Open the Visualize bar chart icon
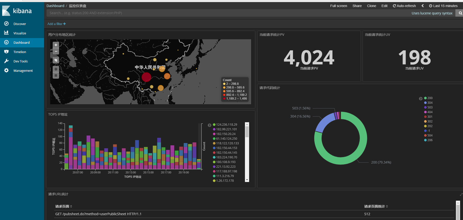The width and height of the screenshot is (463, 220). 7,33
